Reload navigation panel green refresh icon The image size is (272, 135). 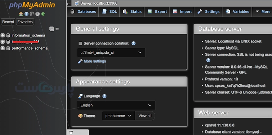(43, 14)
